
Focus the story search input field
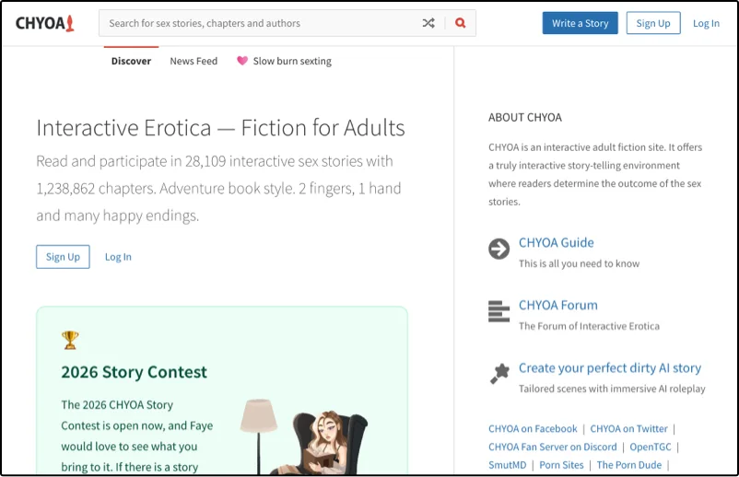[258, 23]
